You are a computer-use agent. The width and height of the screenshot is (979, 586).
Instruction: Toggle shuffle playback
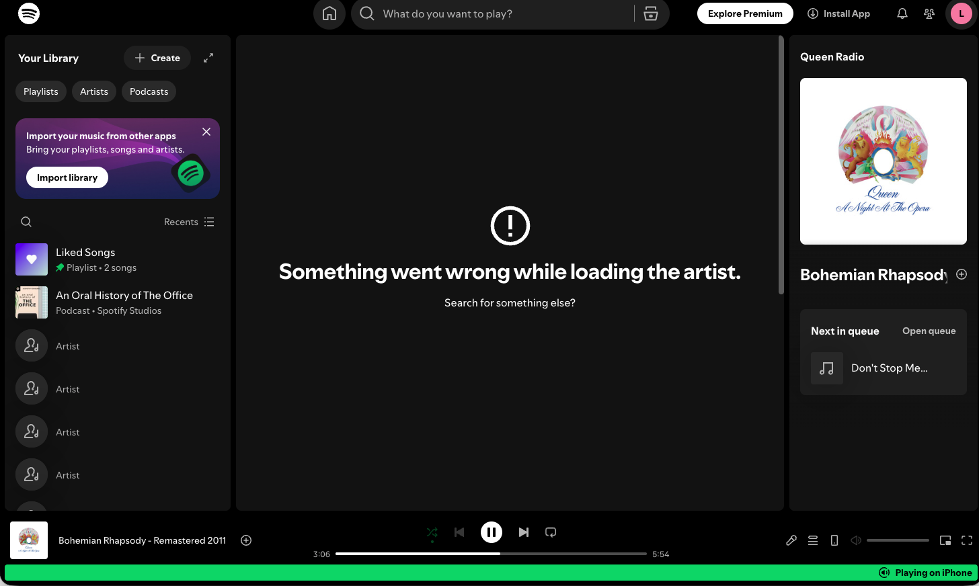pos(432,532)
